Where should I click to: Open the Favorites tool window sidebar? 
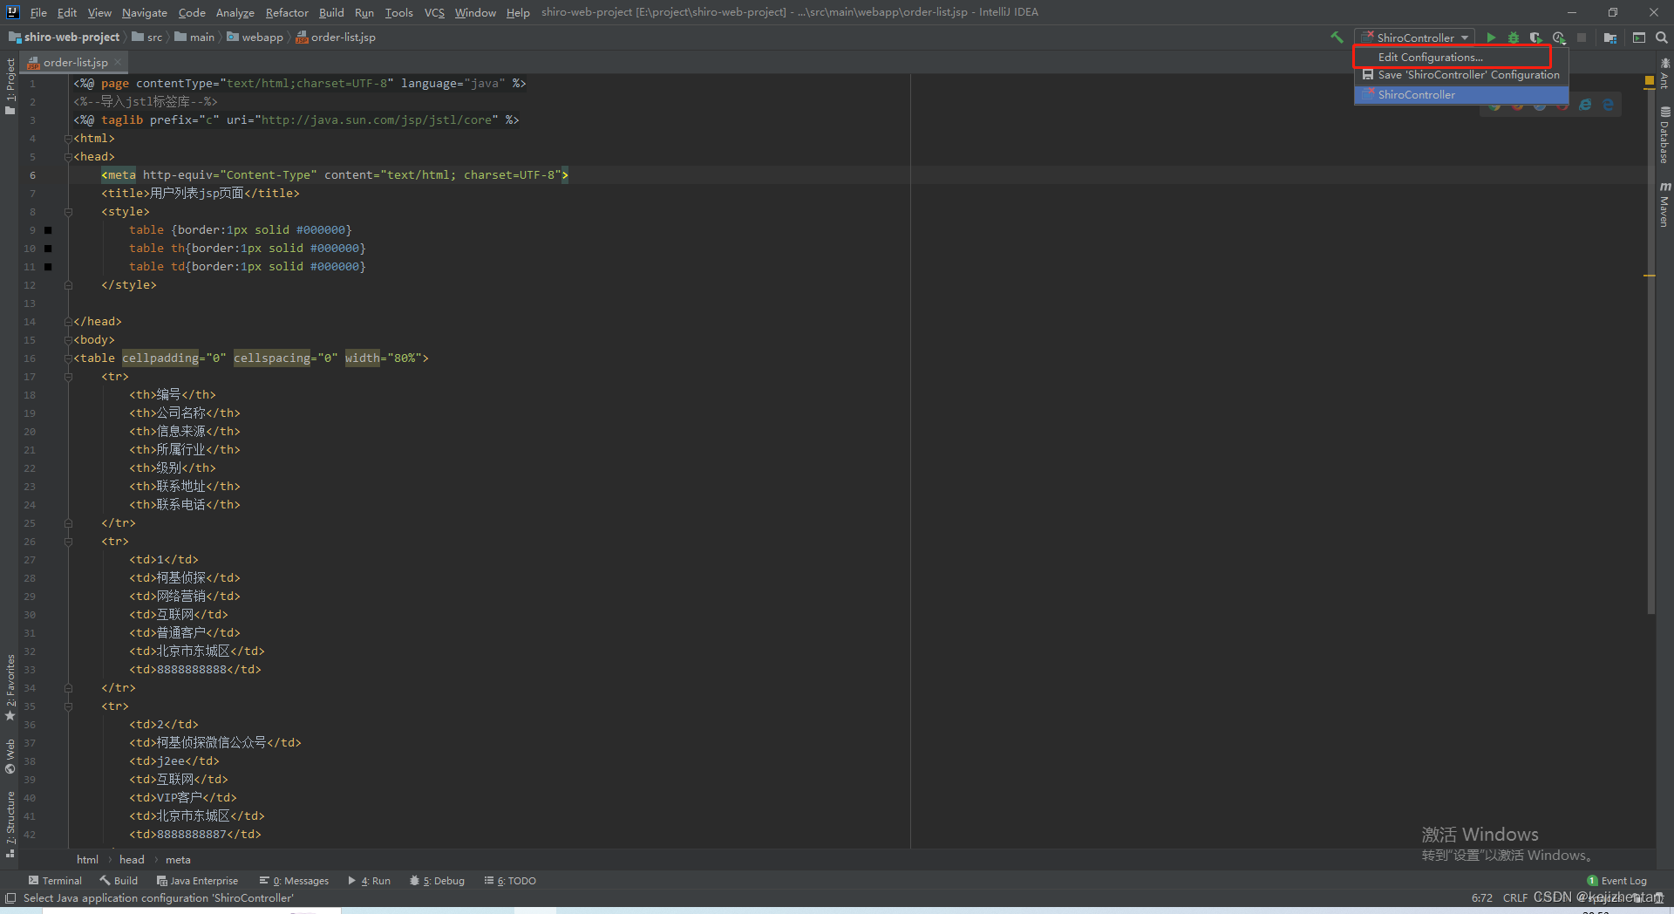10,687
